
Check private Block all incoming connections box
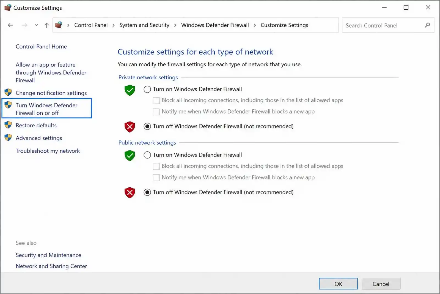[x=156, y=101]
